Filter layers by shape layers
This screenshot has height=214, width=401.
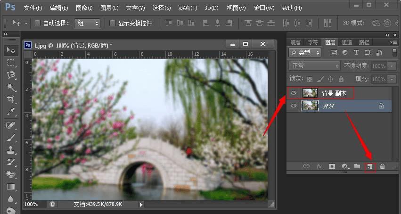click(368, 53)
